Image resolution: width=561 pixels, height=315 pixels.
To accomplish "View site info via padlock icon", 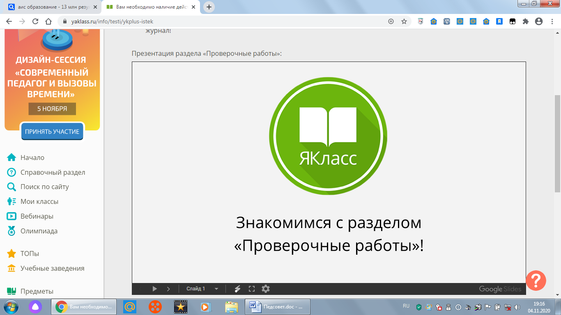I will pos(65,21).
